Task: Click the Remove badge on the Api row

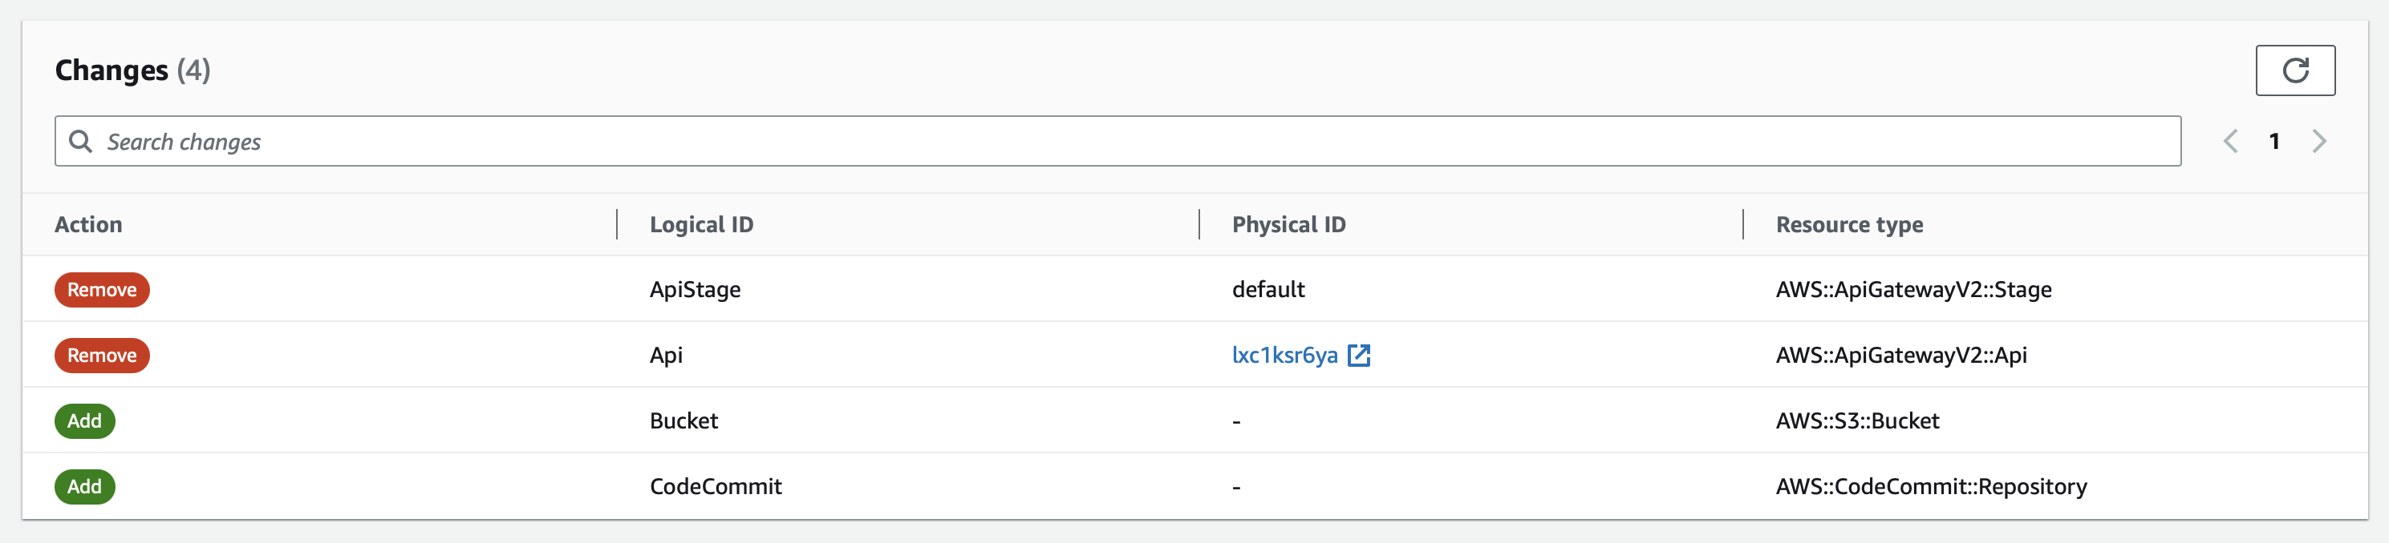Action: (102, 355)
